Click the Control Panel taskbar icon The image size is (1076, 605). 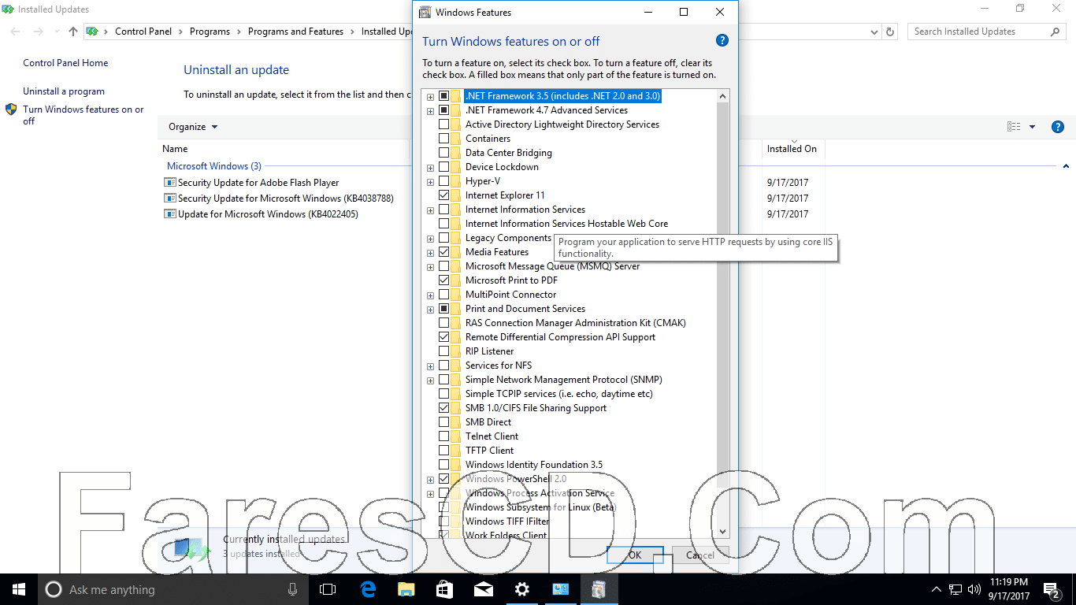[x=560, y=589]
